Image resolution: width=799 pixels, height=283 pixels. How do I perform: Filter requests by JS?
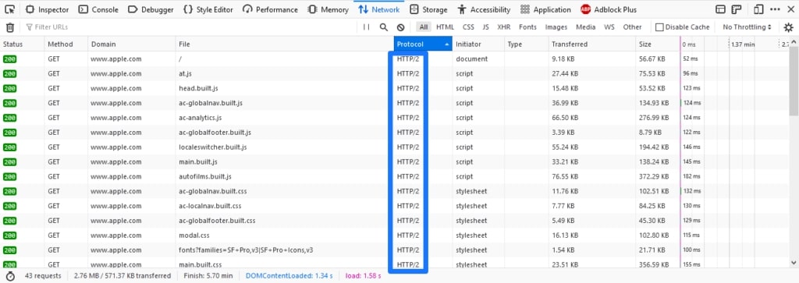pyautogui.click(x=485, y=27)
